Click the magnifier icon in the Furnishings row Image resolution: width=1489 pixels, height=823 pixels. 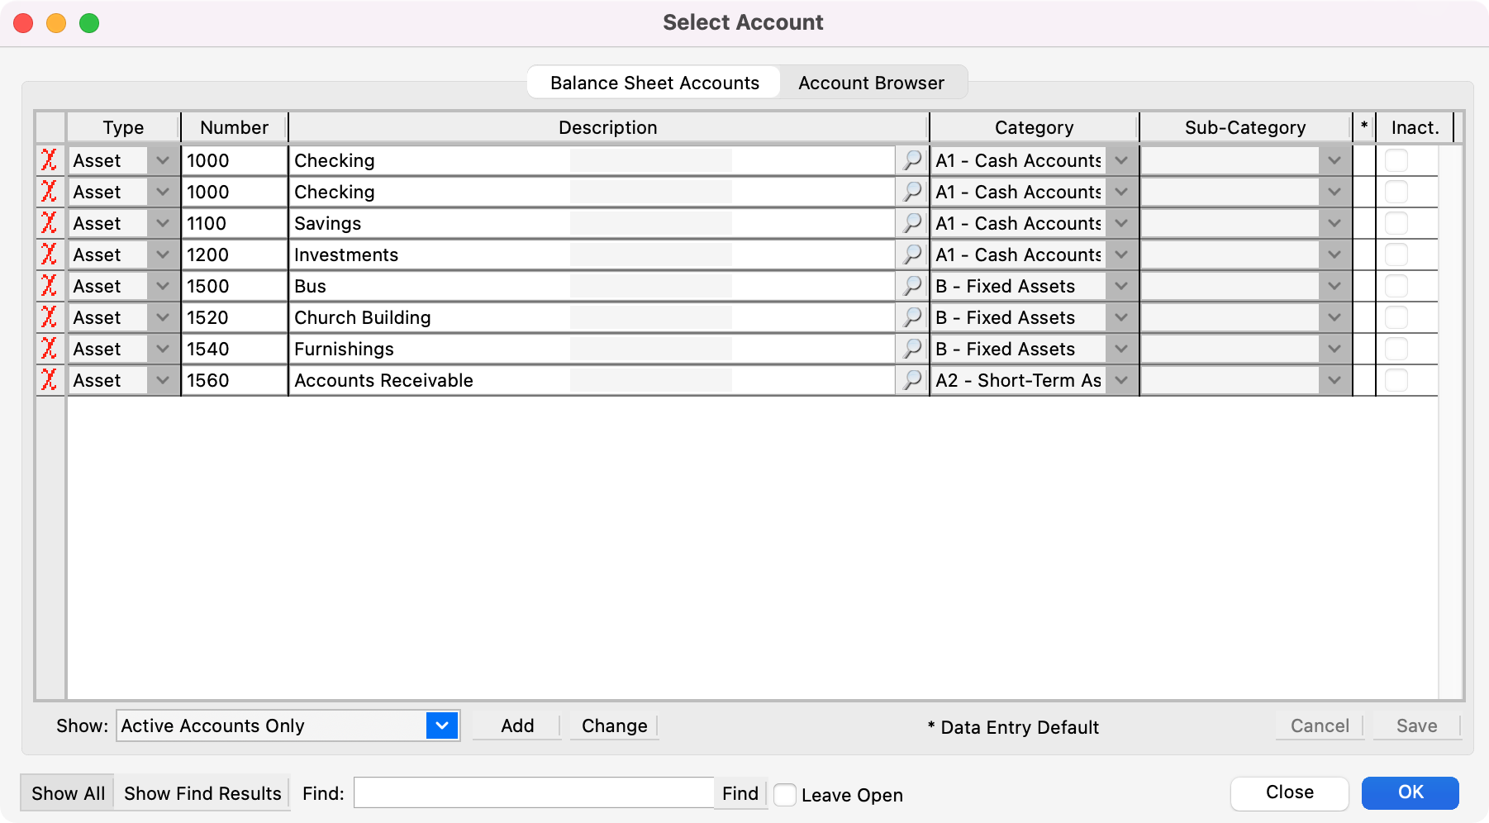(x=912, y=349)
